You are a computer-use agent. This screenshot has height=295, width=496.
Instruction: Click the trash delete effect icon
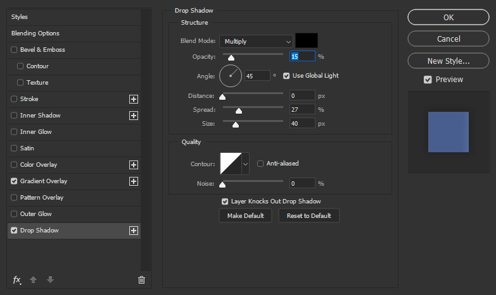click(141, 280)
